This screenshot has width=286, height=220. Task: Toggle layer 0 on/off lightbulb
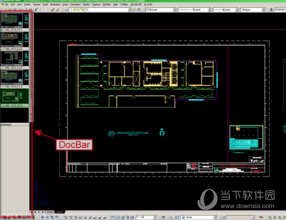point(71,10)
